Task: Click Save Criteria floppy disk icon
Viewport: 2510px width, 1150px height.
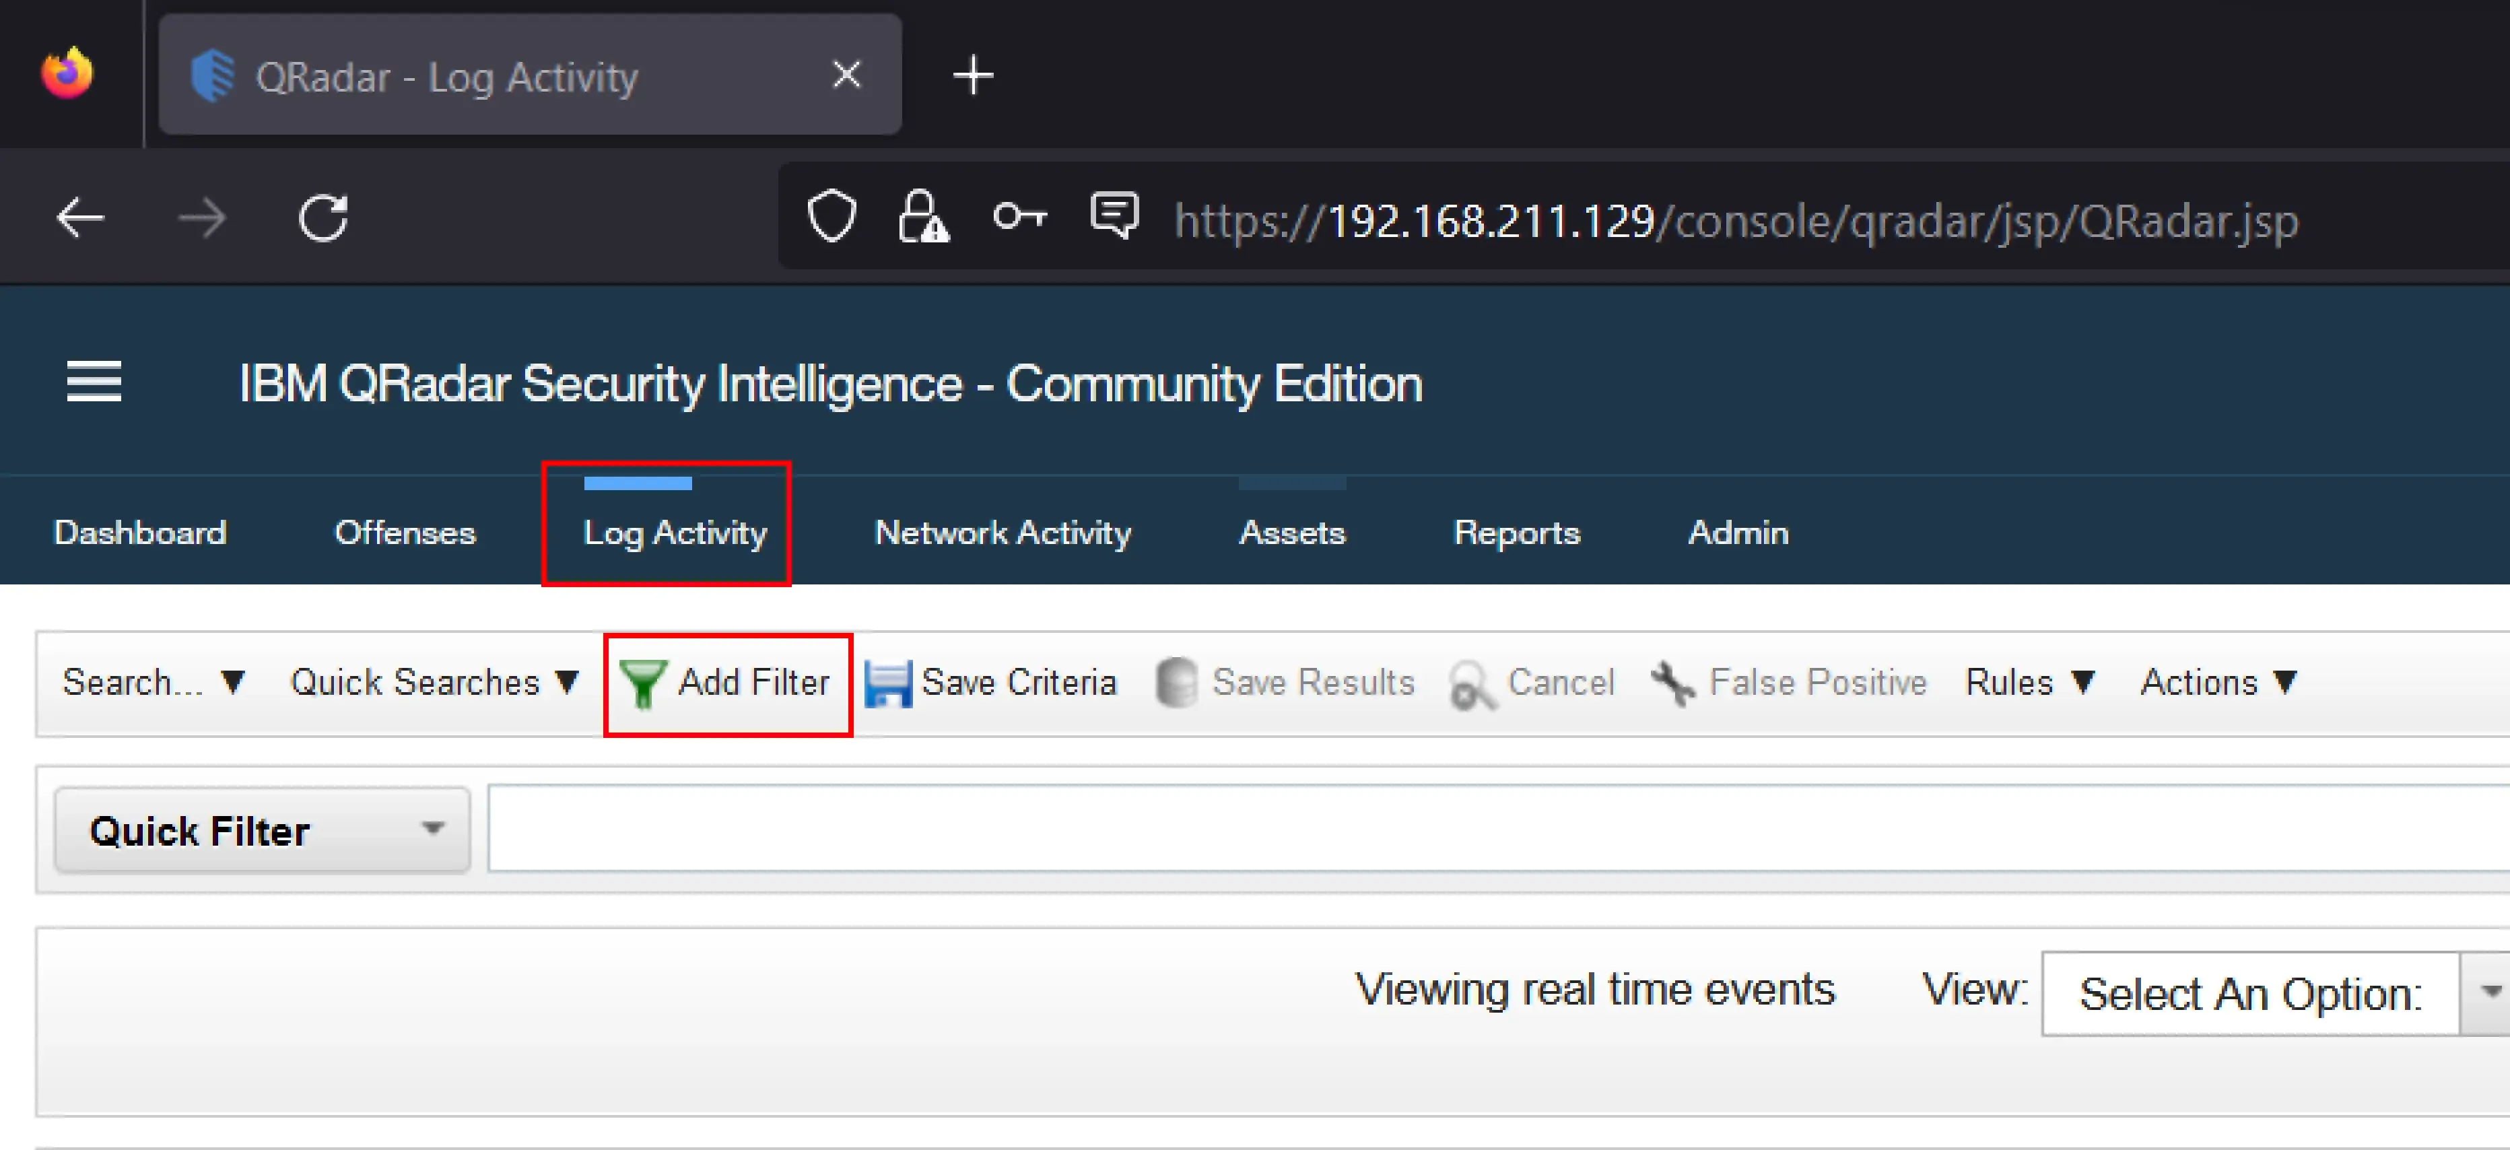Action: click(x=887, y=683)
